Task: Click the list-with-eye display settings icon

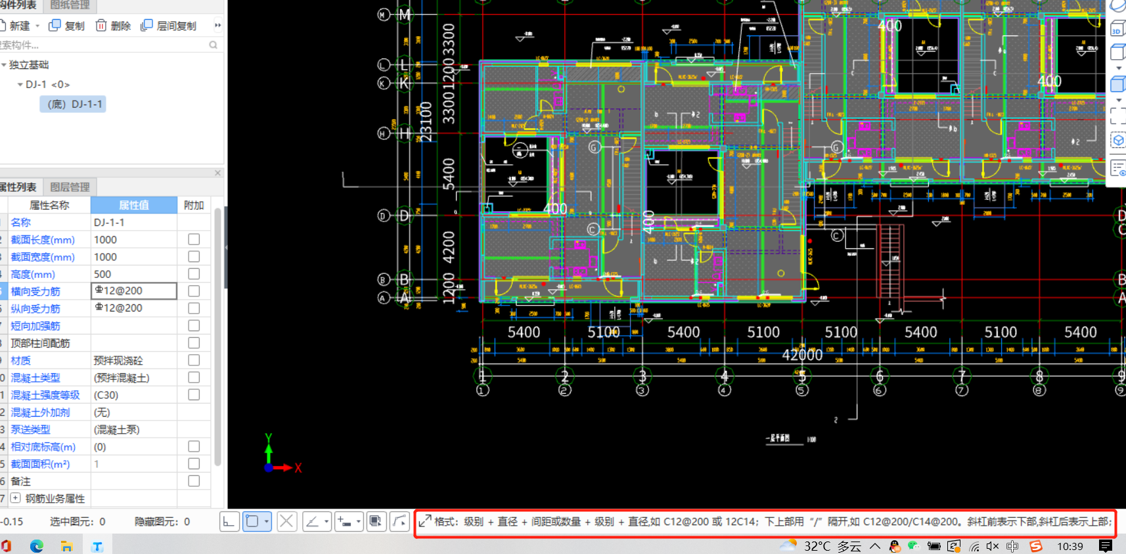Action: click(x=1117, y=168)
